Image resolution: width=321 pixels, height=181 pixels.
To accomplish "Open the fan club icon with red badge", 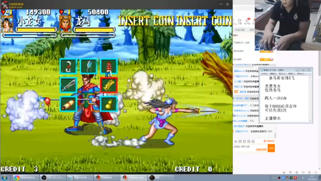I will click(x=247, y=21).
